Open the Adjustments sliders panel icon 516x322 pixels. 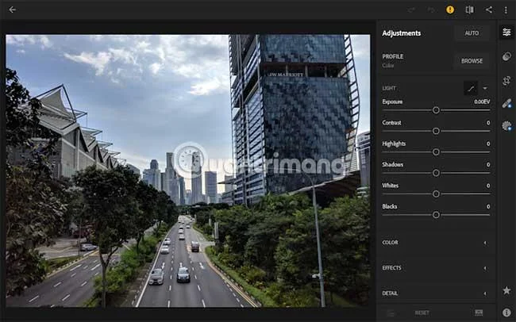[506, 33]
